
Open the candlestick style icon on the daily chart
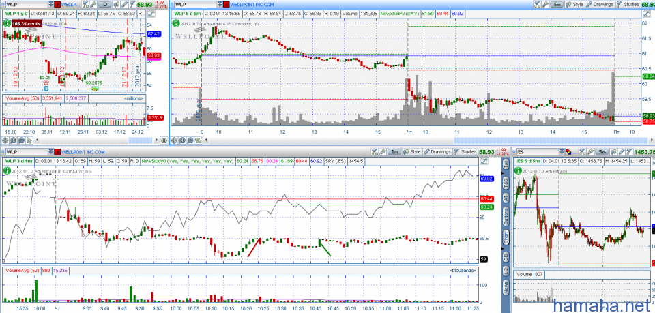(117, 5)
